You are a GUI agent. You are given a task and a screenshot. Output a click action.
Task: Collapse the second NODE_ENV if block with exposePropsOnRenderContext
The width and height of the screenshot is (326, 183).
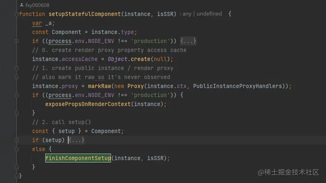[x=16, y=95]
